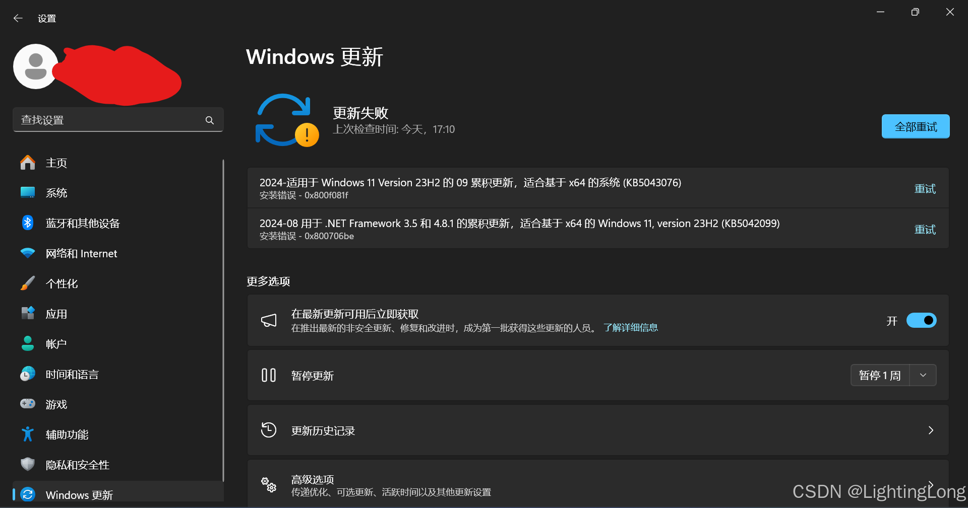Click the 帐户 person icon

[28, 343]
